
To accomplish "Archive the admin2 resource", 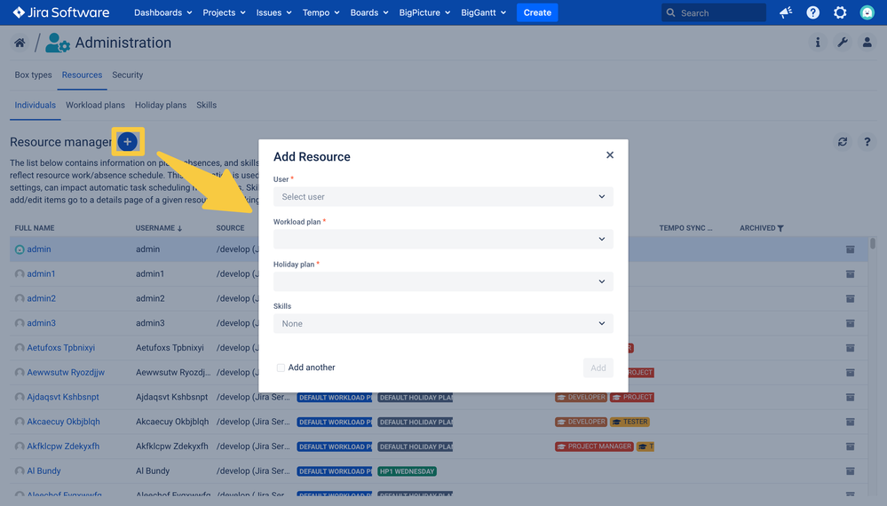I will tap(851, 298).
